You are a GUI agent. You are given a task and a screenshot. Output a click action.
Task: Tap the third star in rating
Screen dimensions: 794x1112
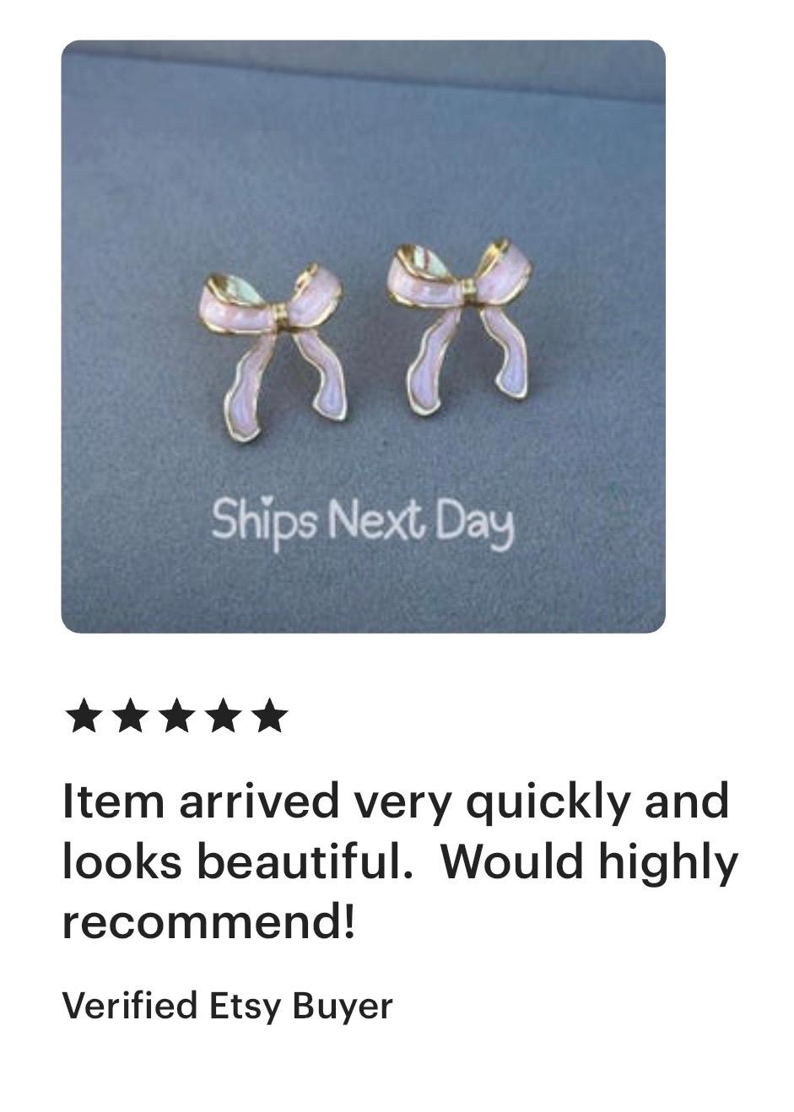tap(176, 716)
